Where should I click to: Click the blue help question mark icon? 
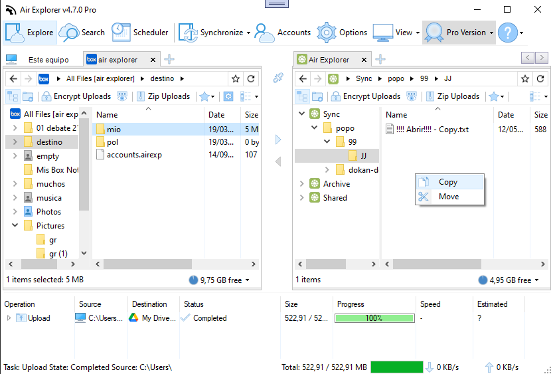point(507,33)
